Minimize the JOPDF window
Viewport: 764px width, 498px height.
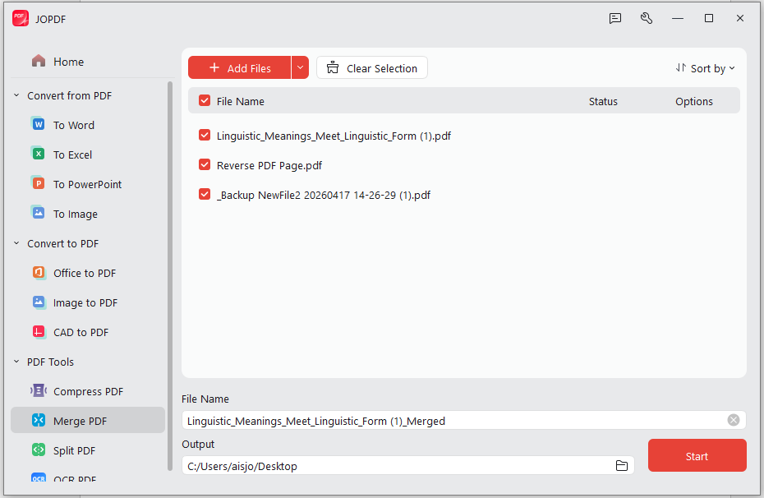(x=678, y=19)
